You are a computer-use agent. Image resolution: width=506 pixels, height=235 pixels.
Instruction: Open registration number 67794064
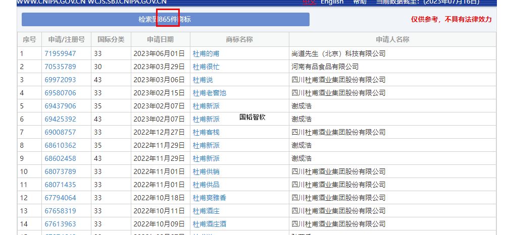(x=60, y=198)
